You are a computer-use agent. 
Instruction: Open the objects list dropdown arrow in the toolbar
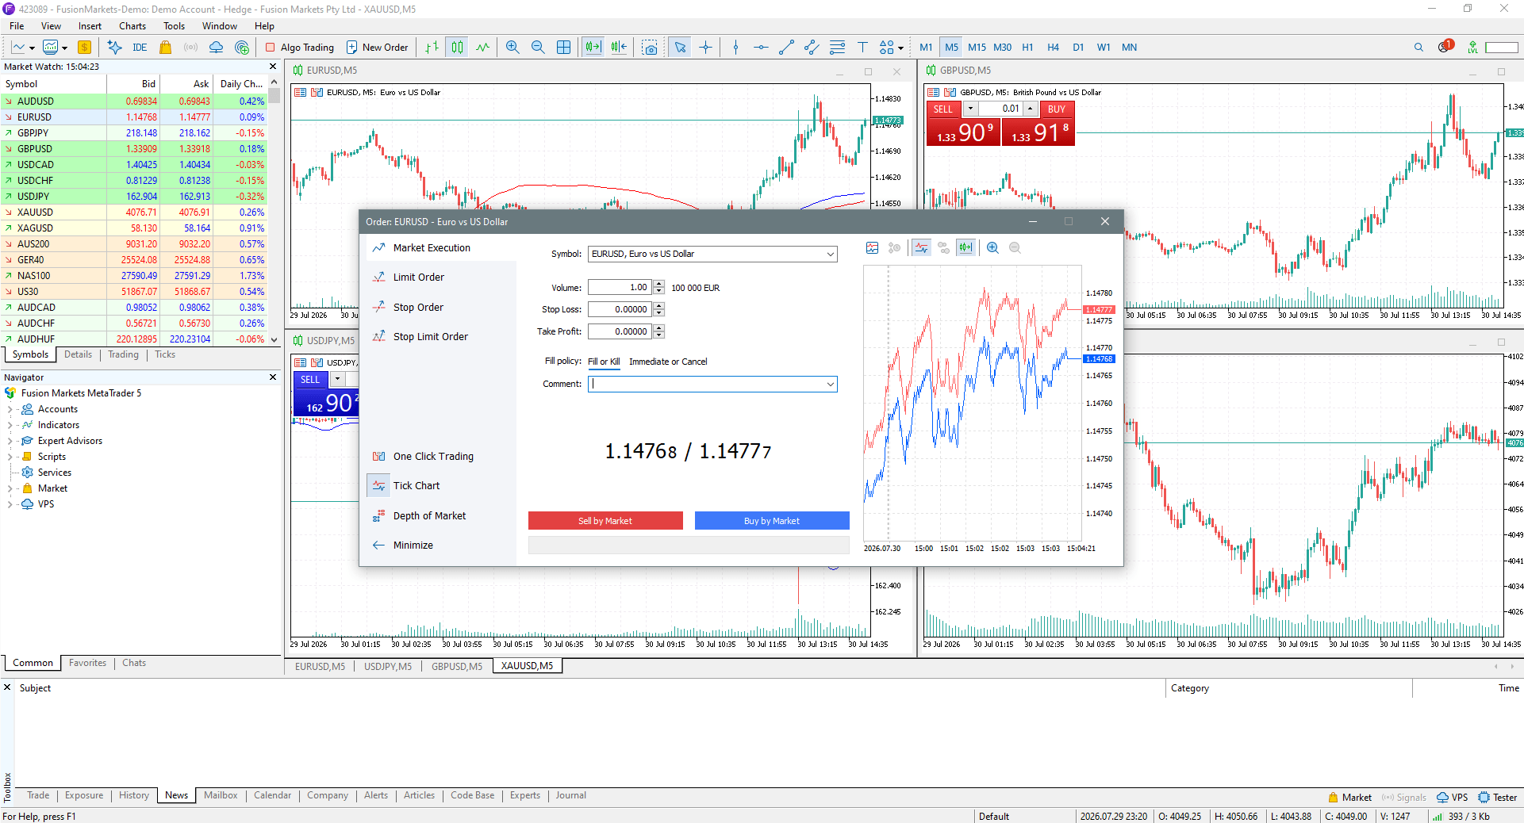tap(901, 48)
